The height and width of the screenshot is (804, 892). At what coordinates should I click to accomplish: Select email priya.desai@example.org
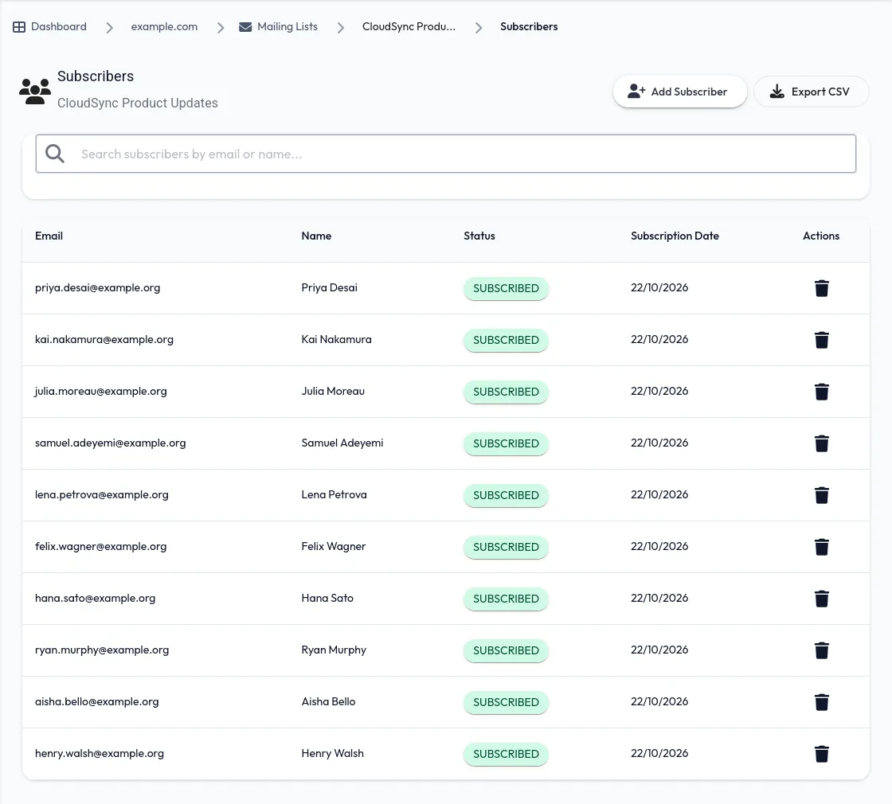point(97,287)
